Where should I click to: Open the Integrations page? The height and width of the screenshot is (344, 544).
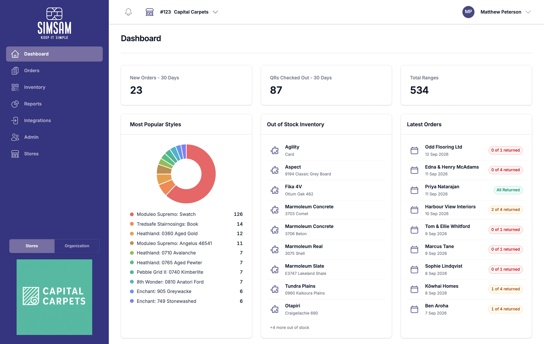(x=54, y=121)
